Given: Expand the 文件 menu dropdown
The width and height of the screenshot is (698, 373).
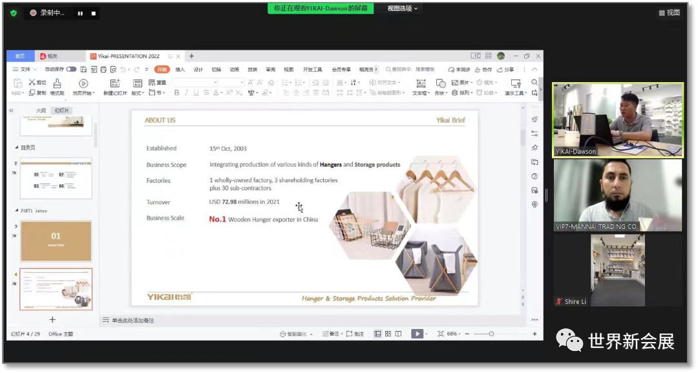Looking at the screenshot, I should 26,69.
